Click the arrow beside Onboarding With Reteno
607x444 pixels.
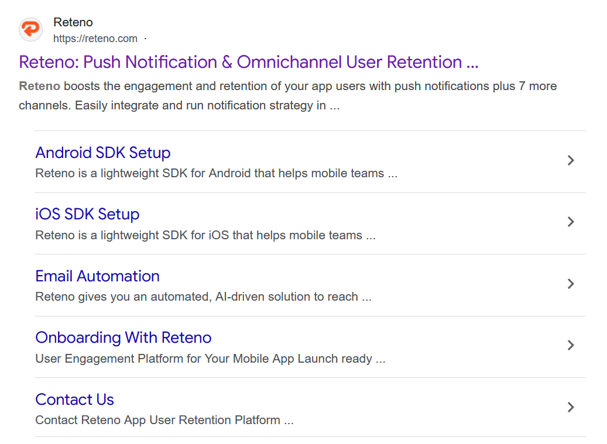(x=571, y=346)
